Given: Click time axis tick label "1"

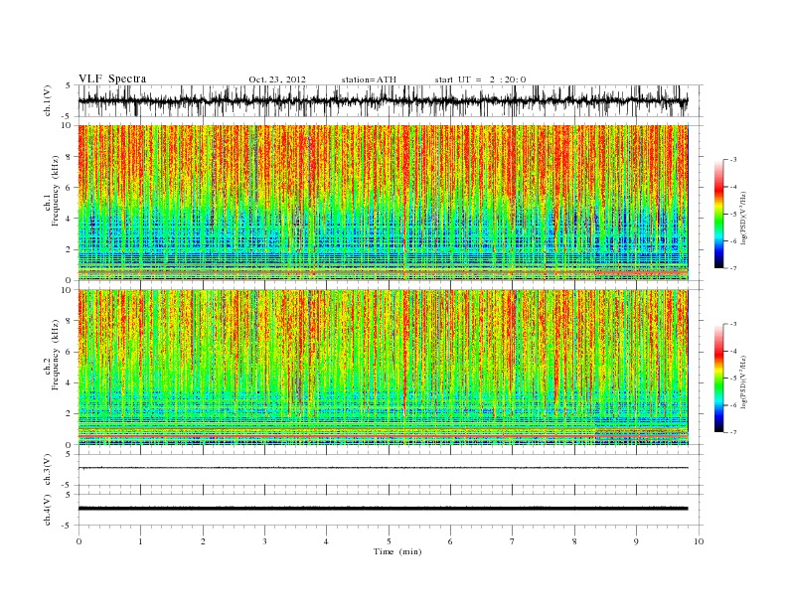Looking at the screenshot, I should point(140,541).
